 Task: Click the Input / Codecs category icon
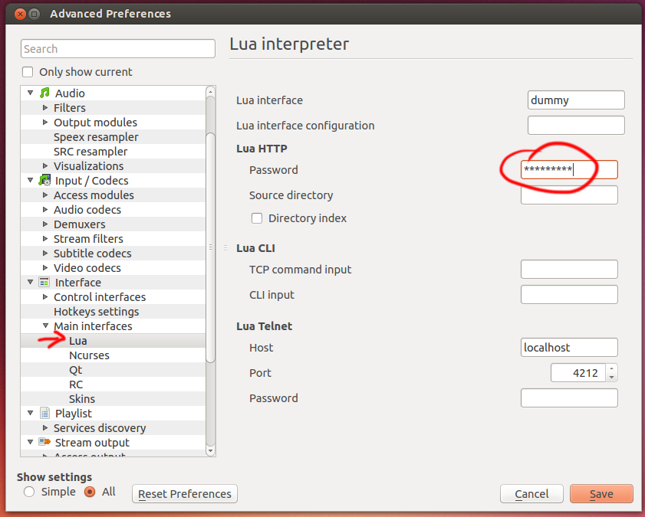(44, 181)
